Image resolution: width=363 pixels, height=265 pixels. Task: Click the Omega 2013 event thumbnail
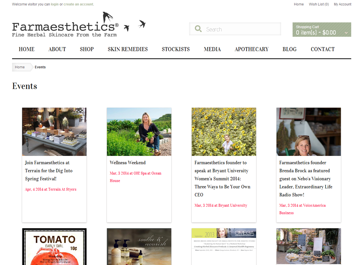224,247
